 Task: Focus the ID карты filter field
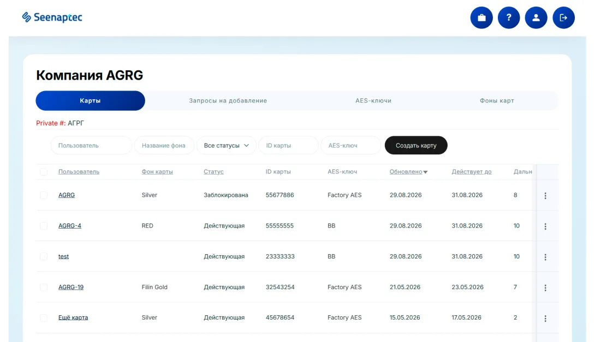pos(288,145)
